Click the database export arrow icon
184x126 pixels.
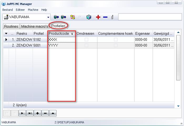[x=56, y=17]
